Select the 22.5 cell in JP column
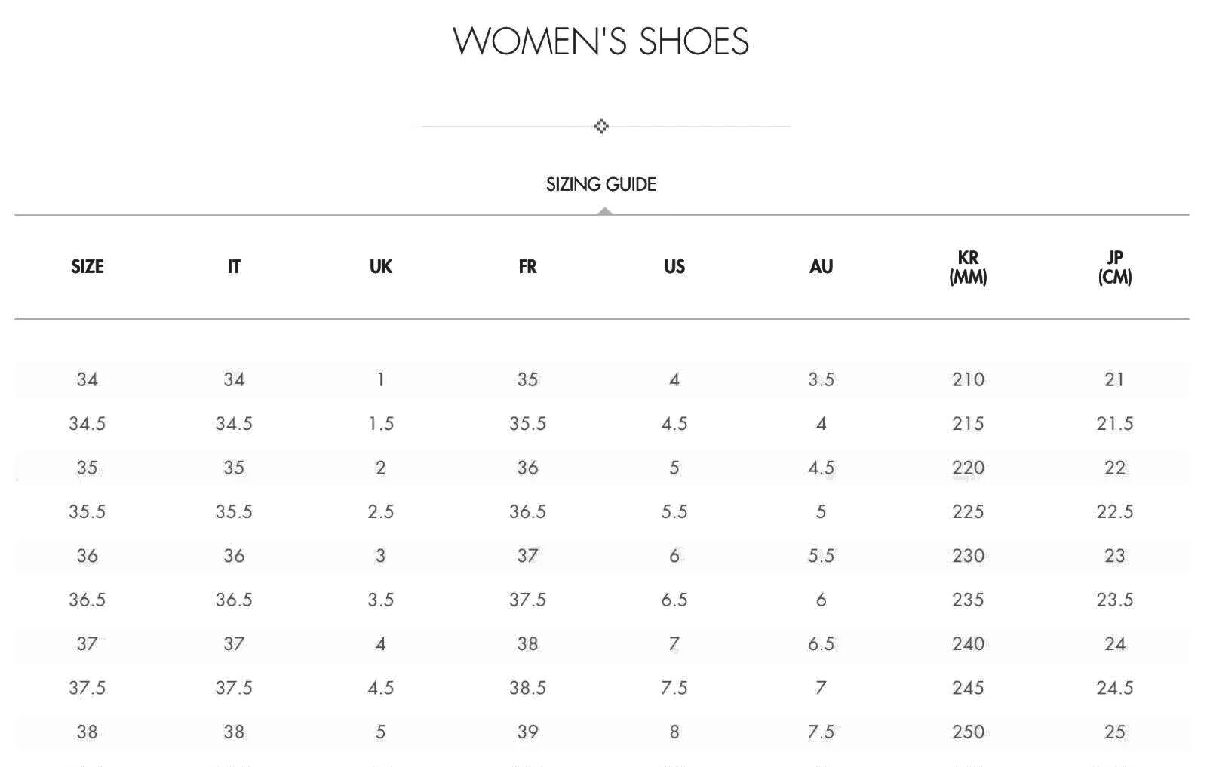The width and height of the screenshot is (1207, 767). click(1114, 511)
